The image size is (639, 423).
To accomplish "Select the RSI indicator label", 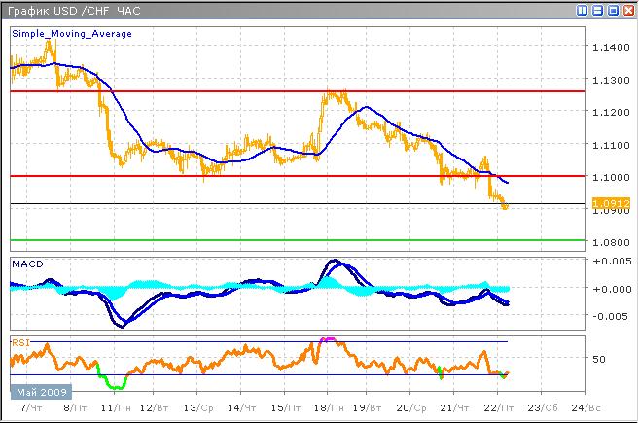I will coord(19,341).
